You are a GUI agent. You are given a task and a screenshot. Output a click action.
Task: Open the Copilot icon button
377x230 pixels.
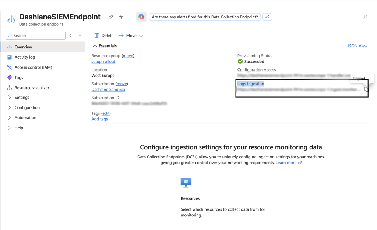pos(141,17)
